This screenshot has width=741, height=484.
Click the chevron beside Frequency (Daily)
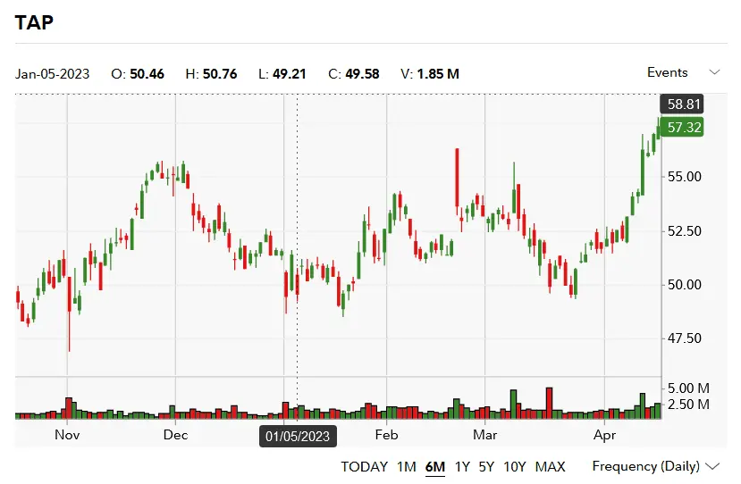point(712,466)
